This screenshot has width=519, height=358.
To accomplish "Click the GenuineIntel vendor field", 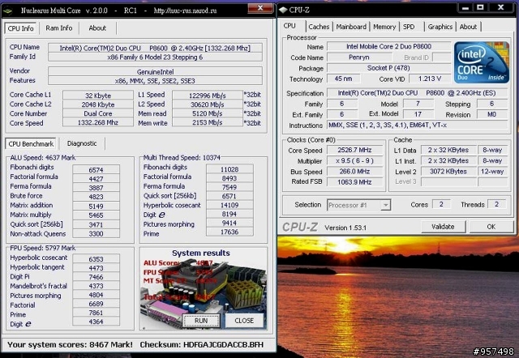I will pyautogui.click(x=155, y=72).
